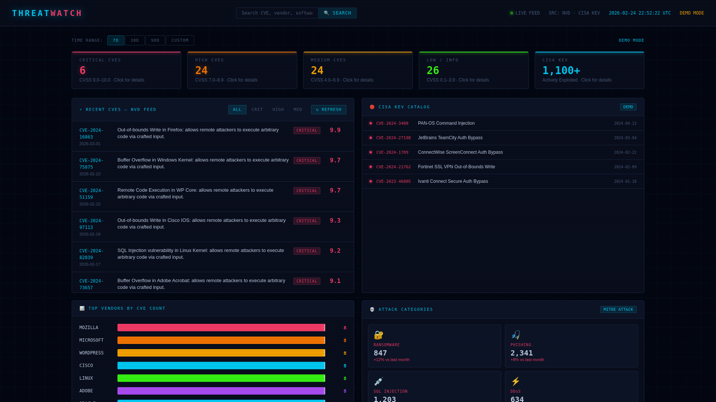The width and height of the screenshot is (716, 402).
Task: Click the Phishing fishing-rod icon
Action: 515,335
